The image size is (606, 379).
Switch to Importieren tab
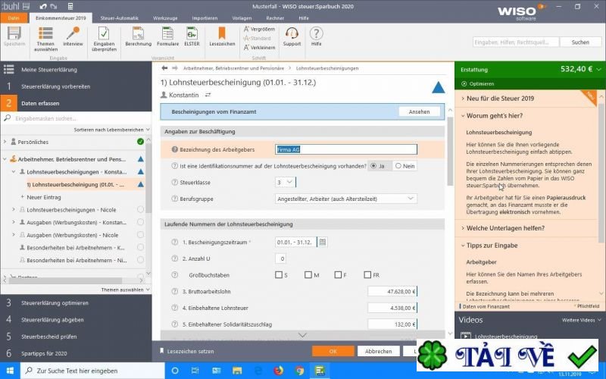click(x=205, y=17)
